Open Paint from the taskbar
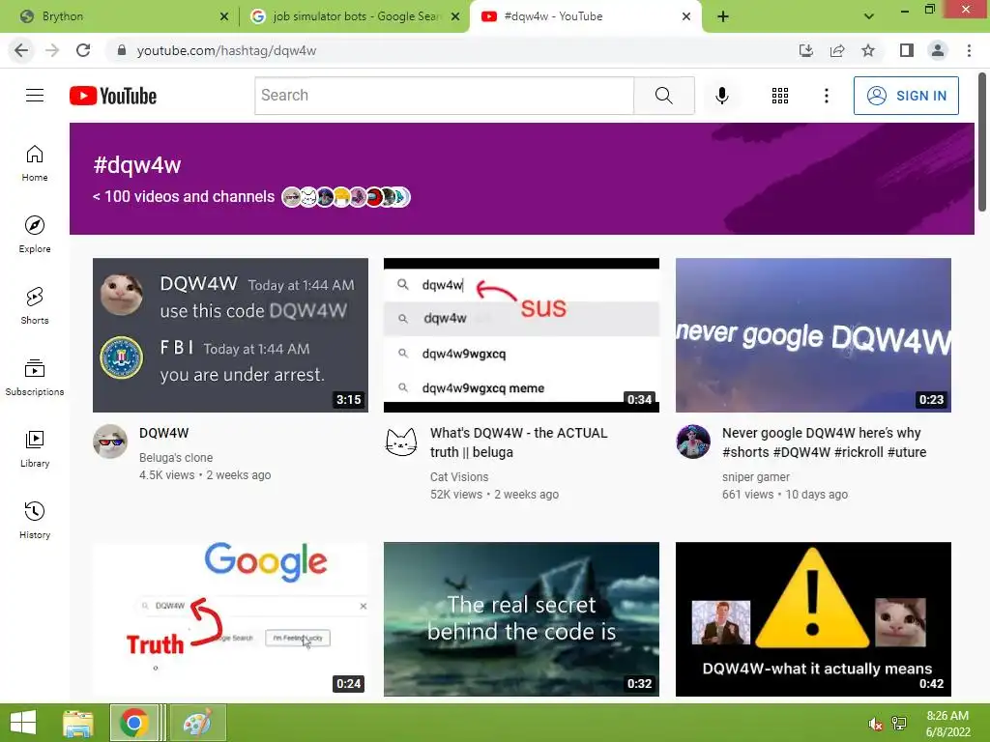Screen dimensions: 990x742 pyautogui.click(x=197, y=723)
